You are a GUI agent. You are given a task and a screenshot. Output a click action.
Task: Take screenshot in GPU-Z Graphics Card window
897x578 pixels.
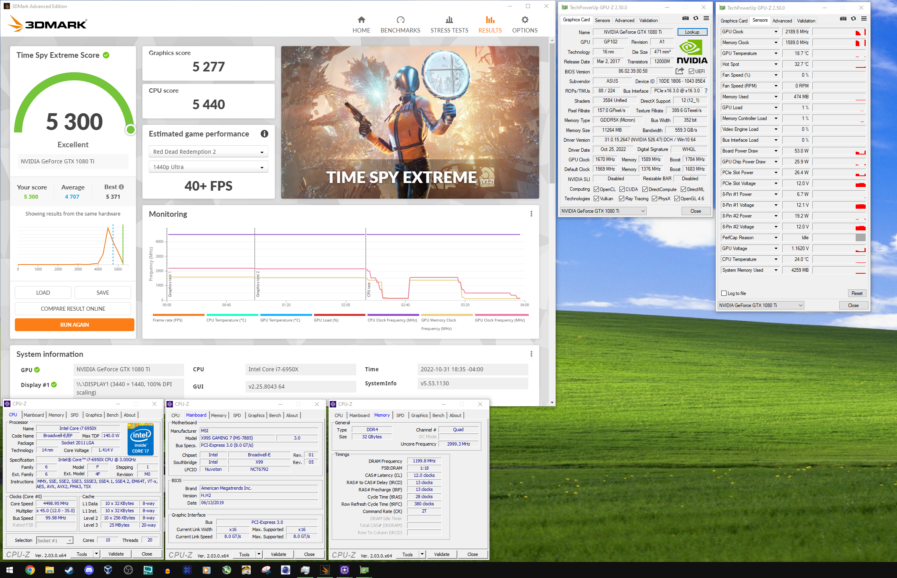[x=686, y=18]
